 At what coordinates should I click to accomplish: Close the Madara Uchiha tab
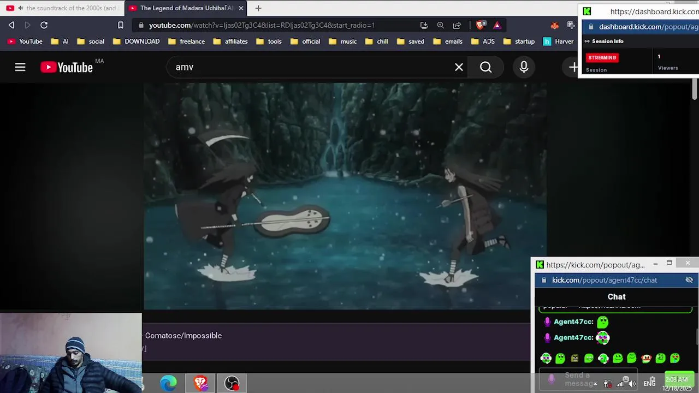click(x=241, y=8)
